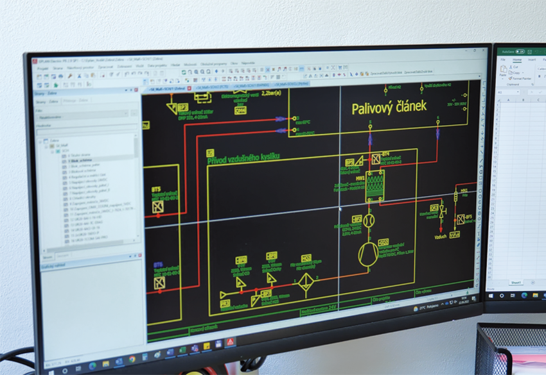Open the Strany panel header dropdown arrow
Screen dimensions: 546x375
(126, 90)
